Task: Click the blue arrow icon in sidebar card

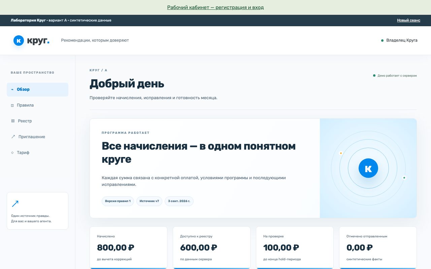Action: pyautogui.click(x=15, y=203)
